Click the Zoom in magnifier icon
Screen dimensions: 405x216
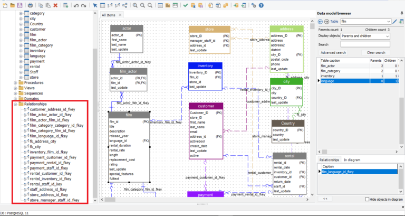click(136, 5)
